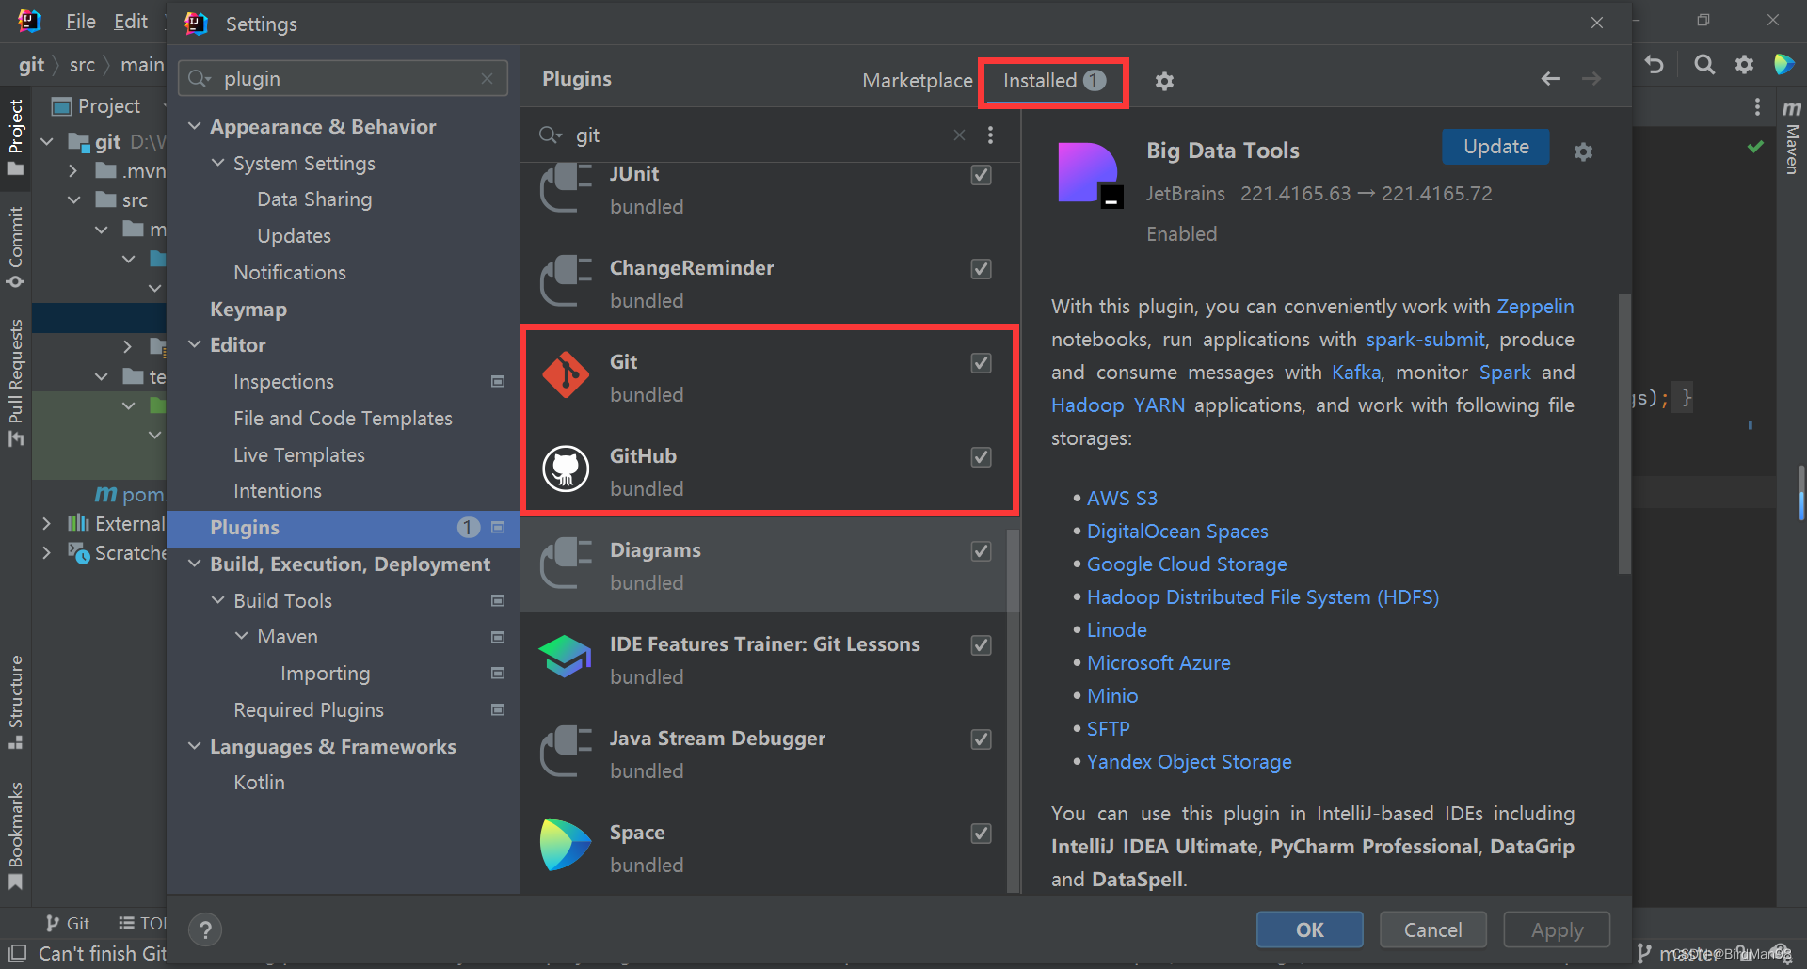The width and height of the screenshot is (1807, 969).
Task: Collapse the System Settings node
Action: coord(218,163)
